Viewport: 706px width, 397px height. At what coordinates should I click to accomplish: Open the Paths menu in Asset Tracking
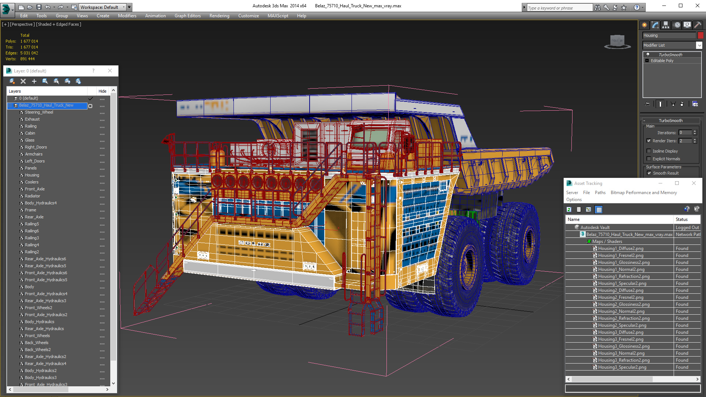pos(600,193)
